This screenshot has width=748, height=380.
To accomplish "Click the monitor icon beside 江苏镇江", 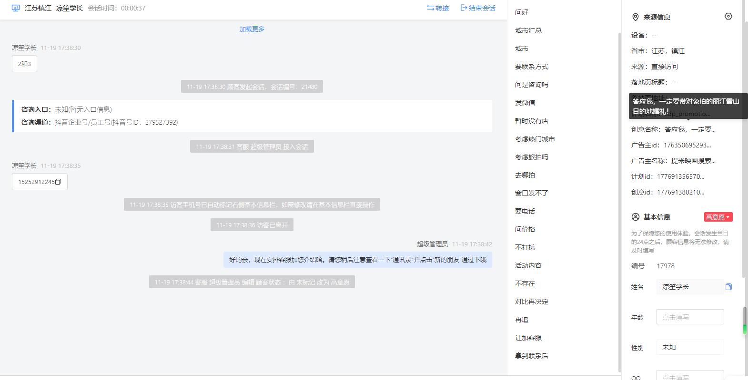I will [16, 8].
